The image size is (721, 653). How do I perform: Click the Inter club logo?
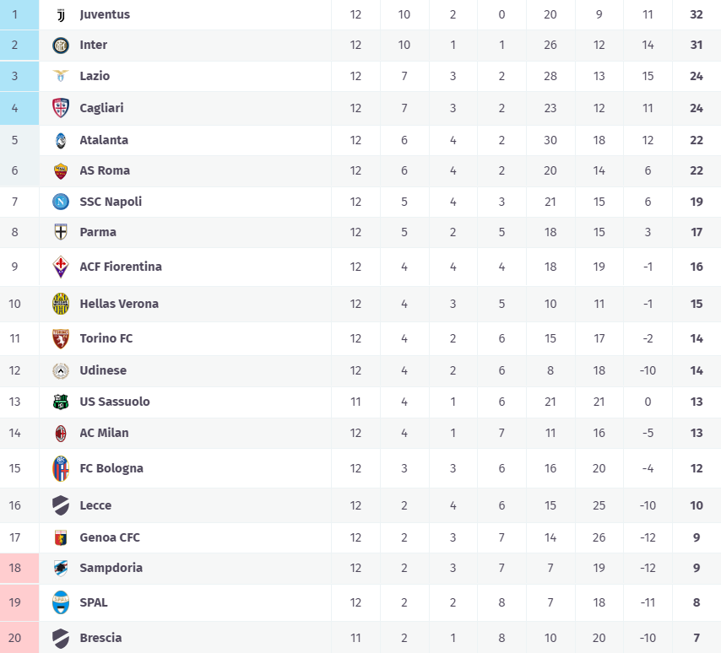click(60, 46)
